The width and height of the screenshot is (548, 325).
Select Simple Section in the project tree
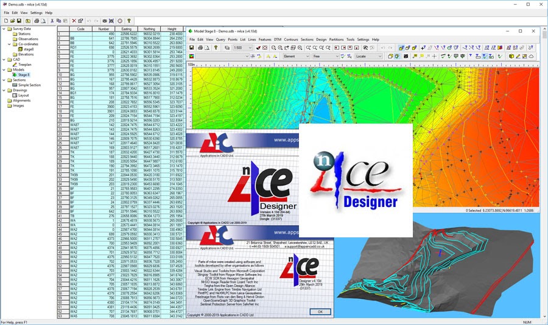coord(29,85)
